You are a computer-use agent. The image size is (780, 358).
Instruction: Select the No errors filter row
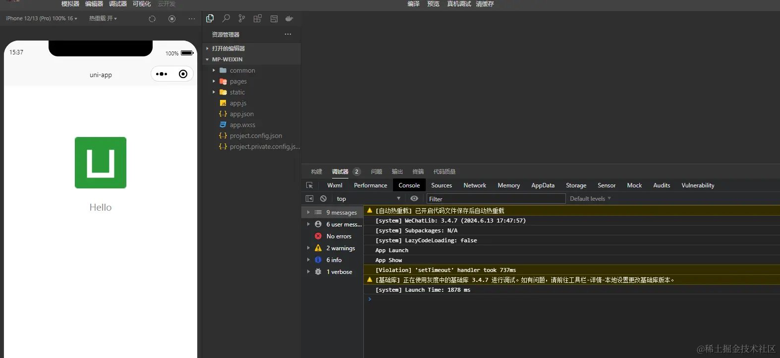pyautogui.click(x=333, y=236)
